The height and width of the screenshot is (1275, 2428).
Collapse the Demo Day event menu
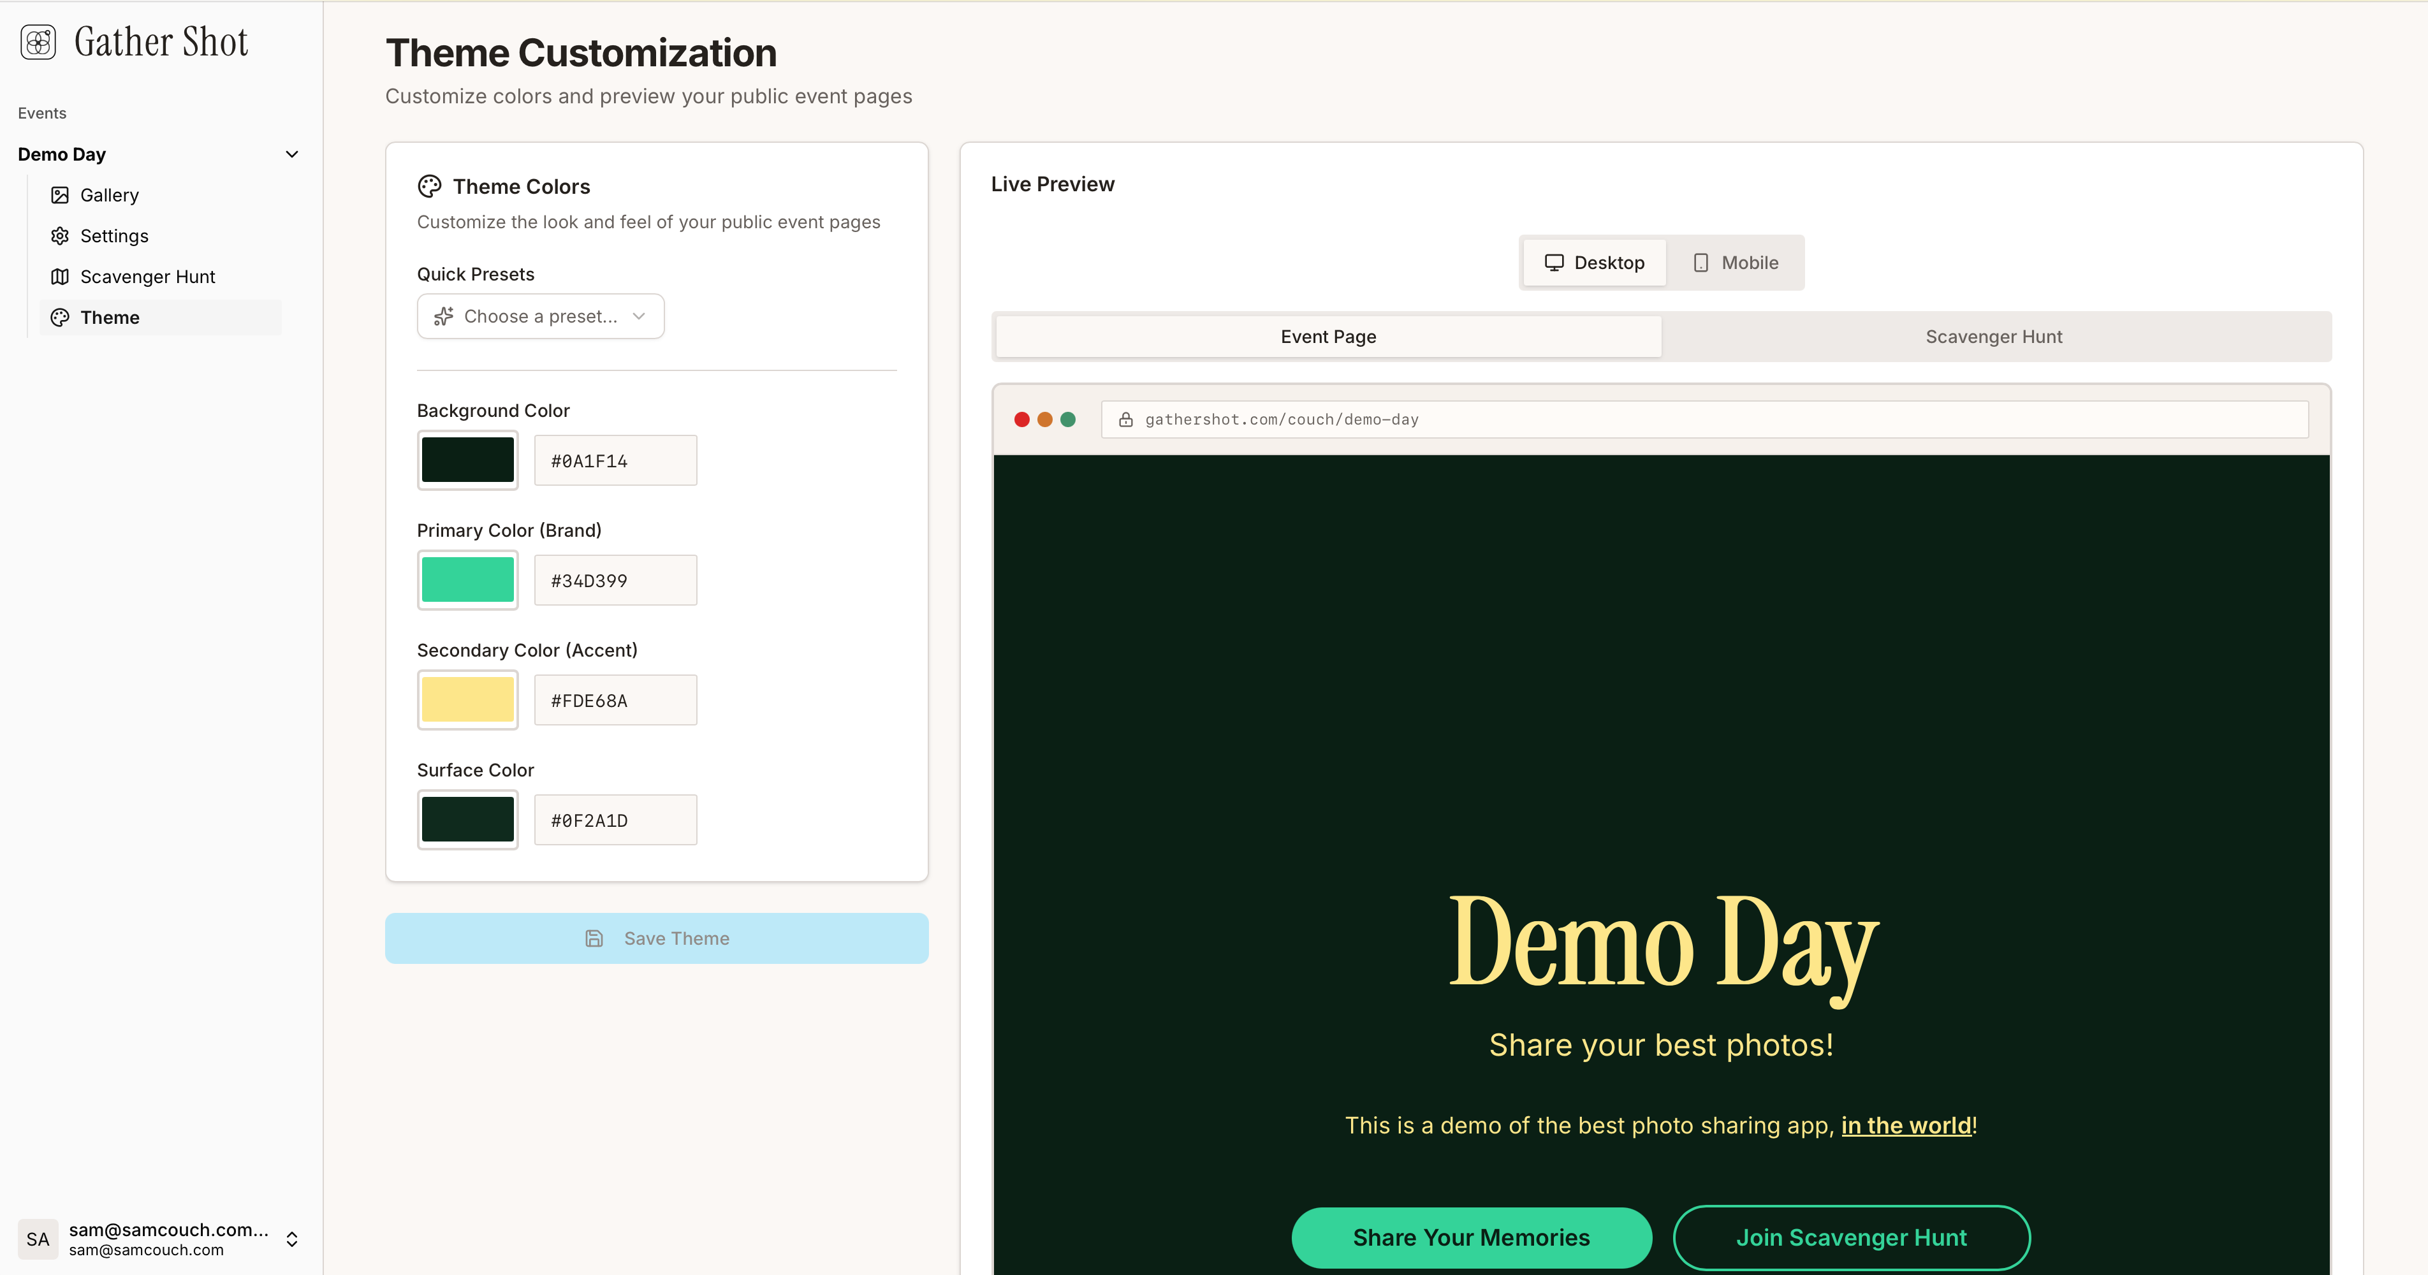[x=291, y=154]
